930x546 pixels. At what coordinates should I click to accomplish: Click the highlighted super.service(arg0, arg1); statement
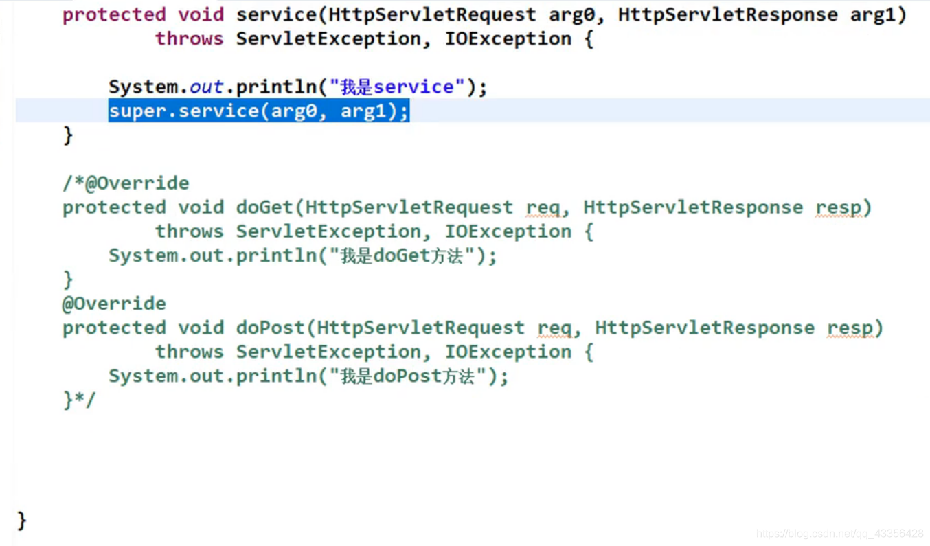pos(258,111)
